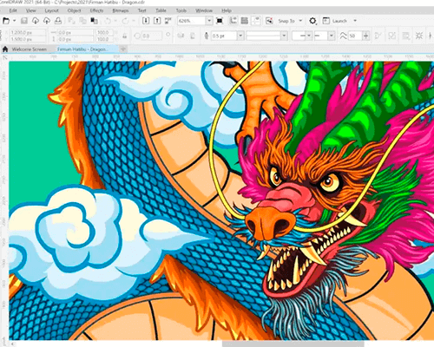This screenshot has height=347, width=434.
Task: Click the home icon beside Welcome Screen
Action: point(5,49)
